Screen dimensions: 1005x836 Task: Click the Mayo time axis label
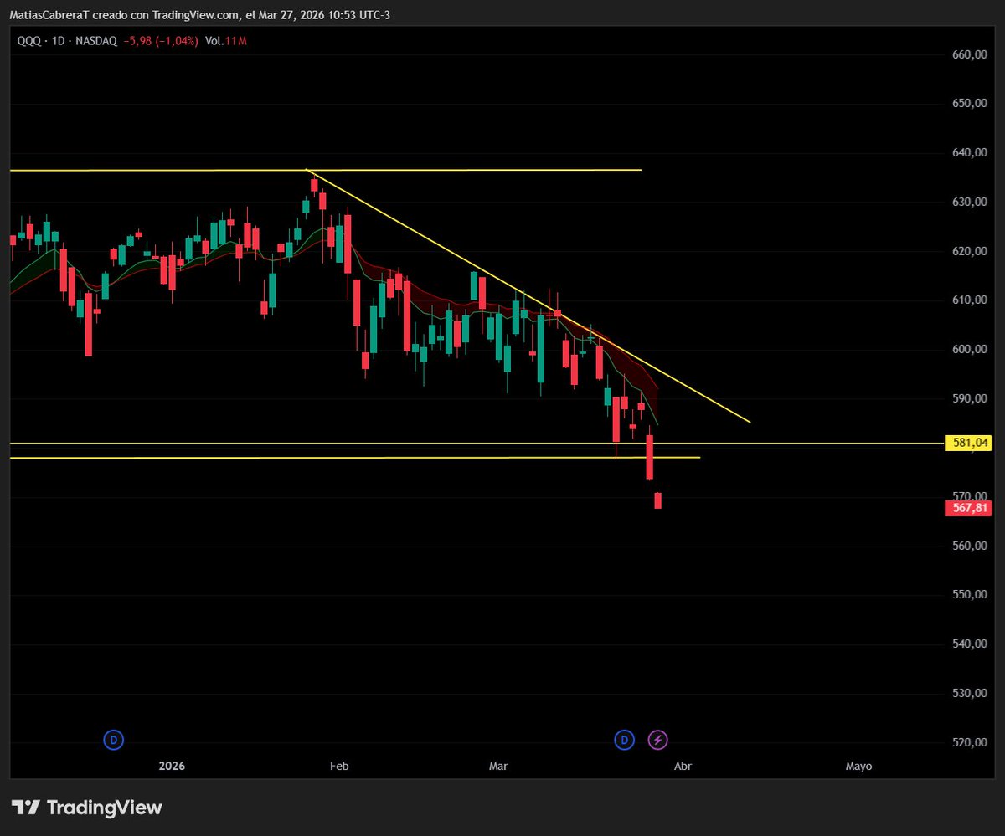pyautogui.click(x=859, y=766)
